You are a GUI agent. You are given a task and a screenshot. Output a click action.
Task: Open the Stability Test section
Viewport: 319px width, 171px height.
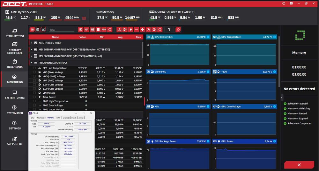15,33
